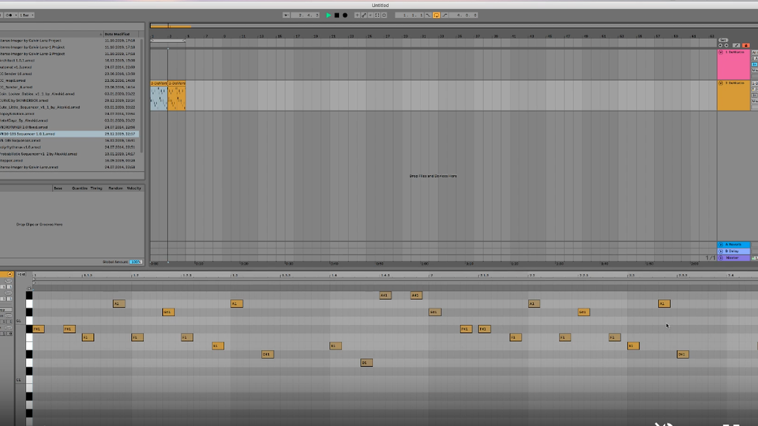Select the A#1 note in the piano roll

(385, 295)
